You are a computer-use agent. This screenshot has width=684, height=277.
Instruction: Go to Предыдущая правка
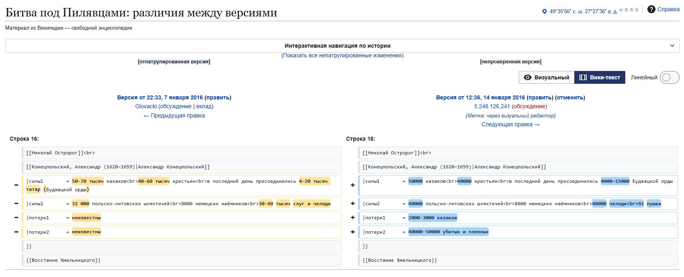(x=174, y=115)
